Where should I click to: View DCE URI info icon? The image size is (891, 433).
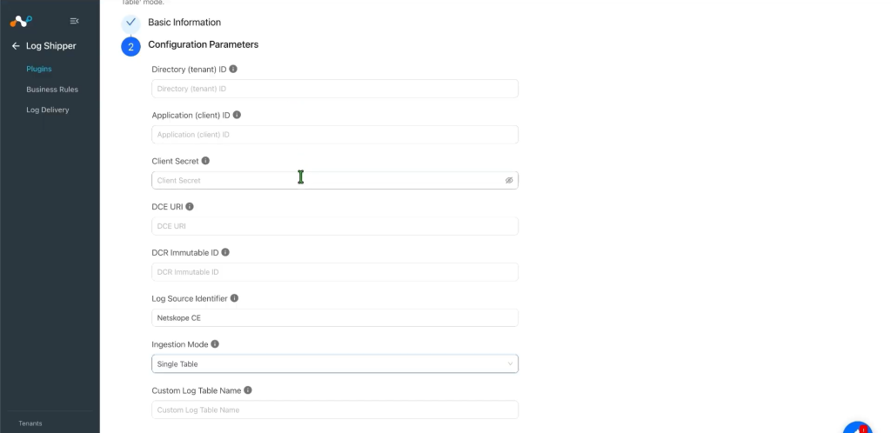[190, 207]
